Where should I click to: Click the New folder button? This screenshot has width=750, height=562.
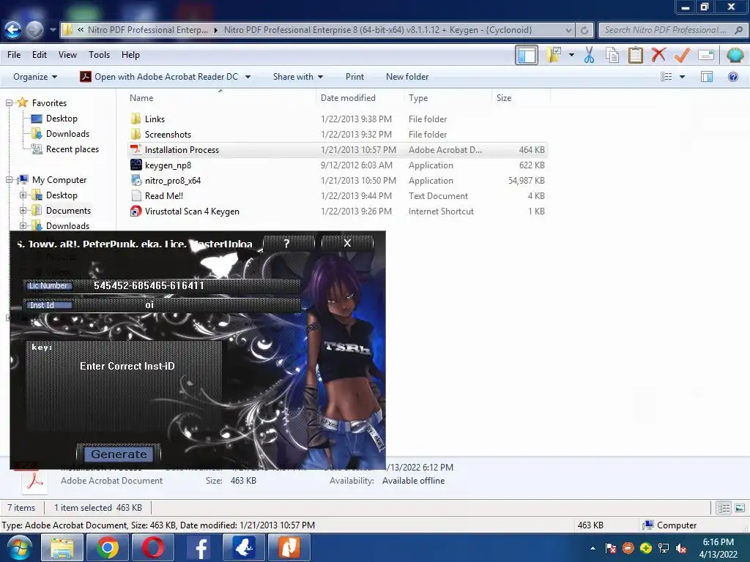407,77
